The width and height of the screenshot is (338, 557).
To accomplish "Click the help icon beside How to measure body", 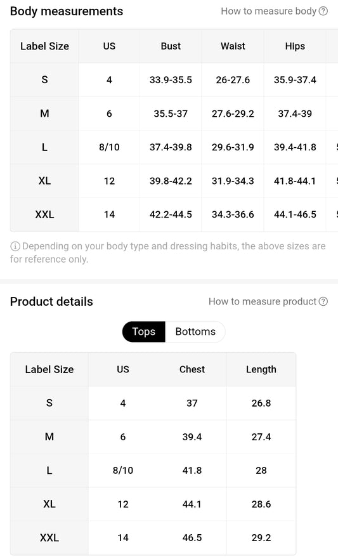I will [x=323, y=11].
